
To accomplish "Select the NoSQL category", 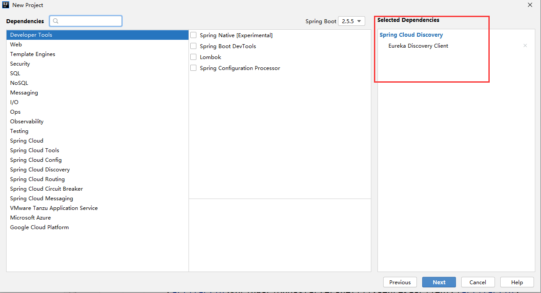I will (x=97, y=83).
